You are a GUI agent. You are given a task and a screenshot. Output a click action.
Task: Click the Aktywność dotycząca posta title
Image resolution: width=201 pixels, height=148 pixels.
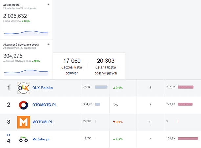coord(21,45)
